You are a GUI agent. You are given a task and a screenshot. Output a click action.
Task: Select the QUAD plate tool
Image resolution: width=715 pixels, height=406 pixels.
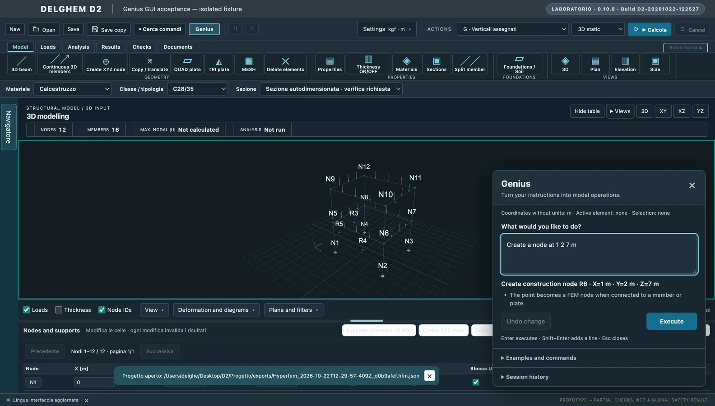click(x=187, y=64)
